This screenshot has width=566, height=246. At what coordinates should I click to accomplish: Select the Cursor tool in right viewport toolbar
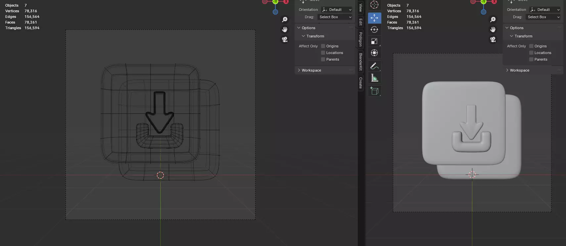[x=374, y=5]
